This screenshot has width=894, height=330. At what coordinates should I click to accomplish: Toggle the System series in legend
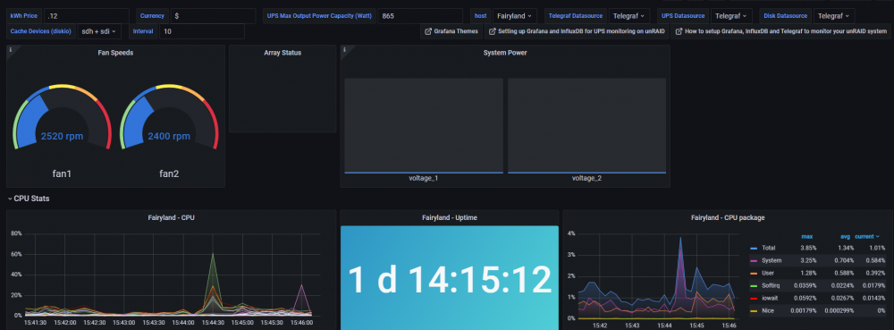coord(772,260)
